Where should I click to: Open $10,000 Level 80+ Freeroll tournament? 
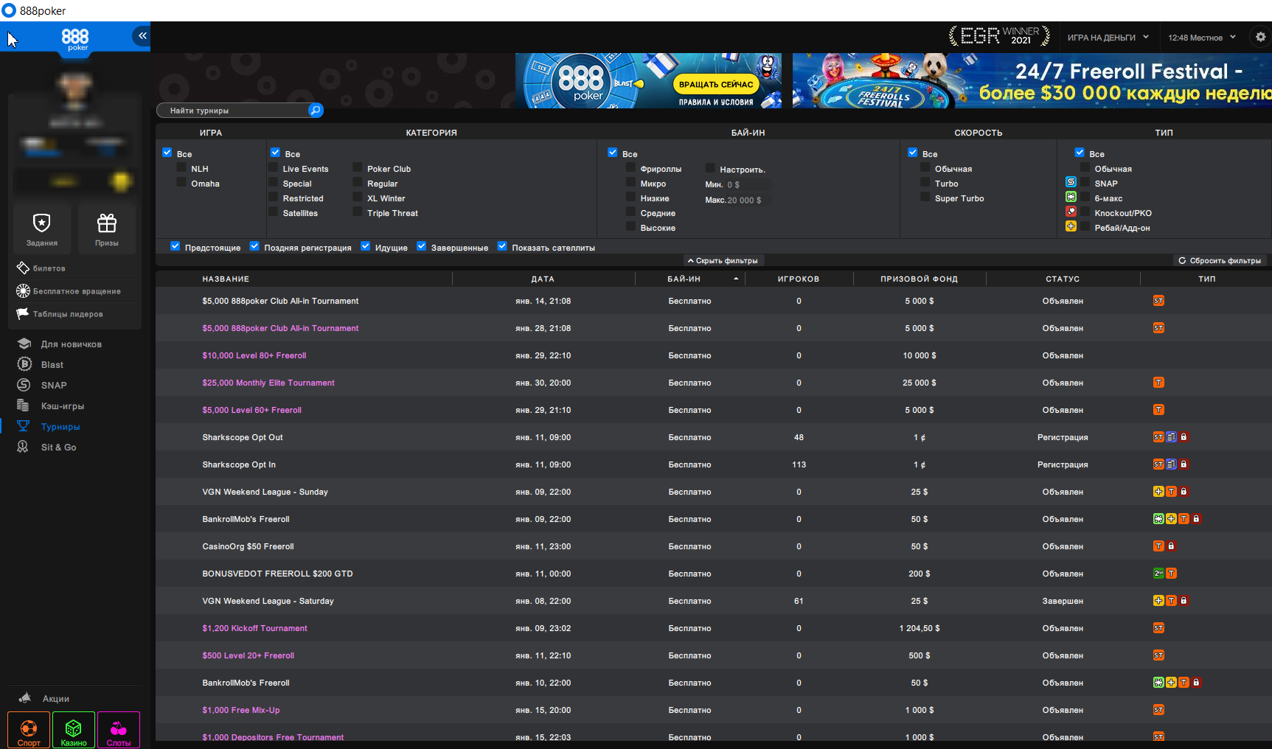click(254, 355)
